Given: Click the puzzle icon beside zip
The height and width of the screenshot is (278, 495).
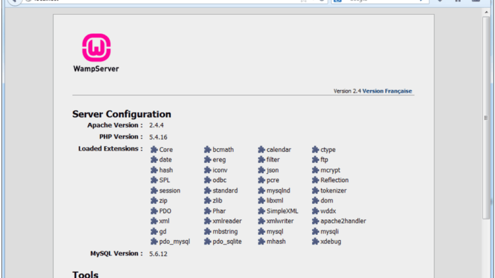Looking at the screenshot, I should click(x=154, y=201).
